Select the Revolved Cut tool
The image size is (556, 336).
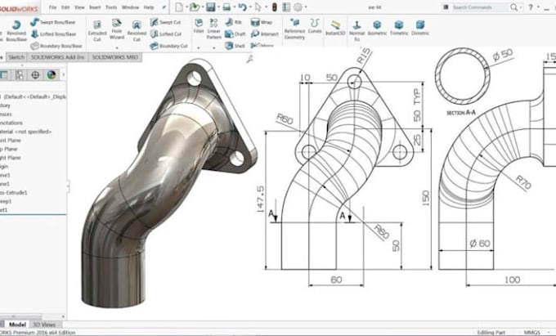pyautogui.click(x=137, y=31)
